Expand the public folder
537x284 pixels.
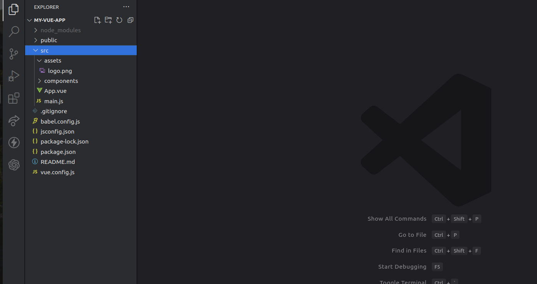click(36, 40)
